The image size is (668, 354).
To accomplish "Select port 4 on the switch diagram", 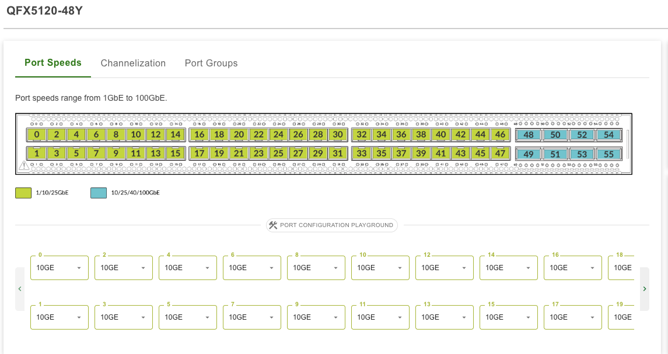I will pyautogui.click(x=76, y=134).
